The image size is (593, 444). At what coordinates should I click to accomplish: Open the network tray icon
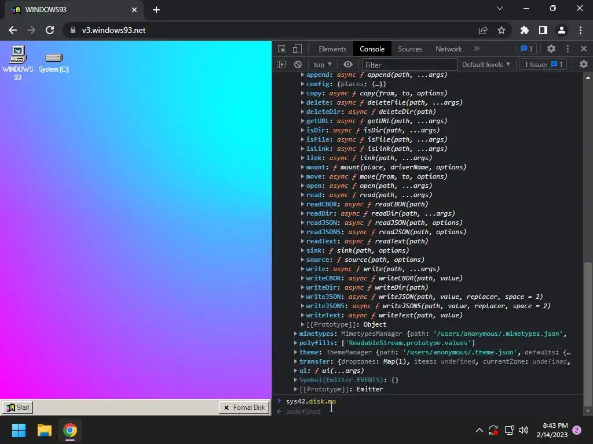[x=510, y=430]
